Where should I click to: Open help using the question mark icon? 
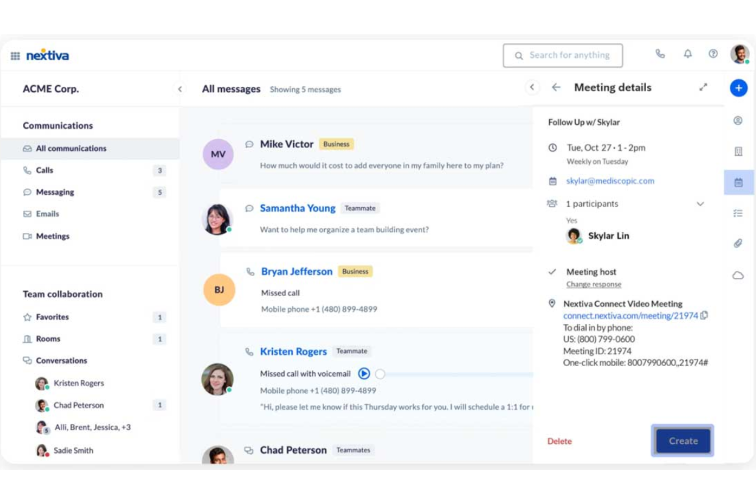(x=713, y=53)
